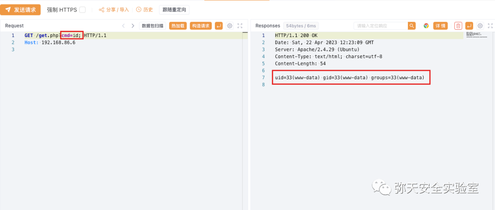Click the Responses panel title
The width and height of the screenshot is (495, 210).
click(x=268, y=26)
